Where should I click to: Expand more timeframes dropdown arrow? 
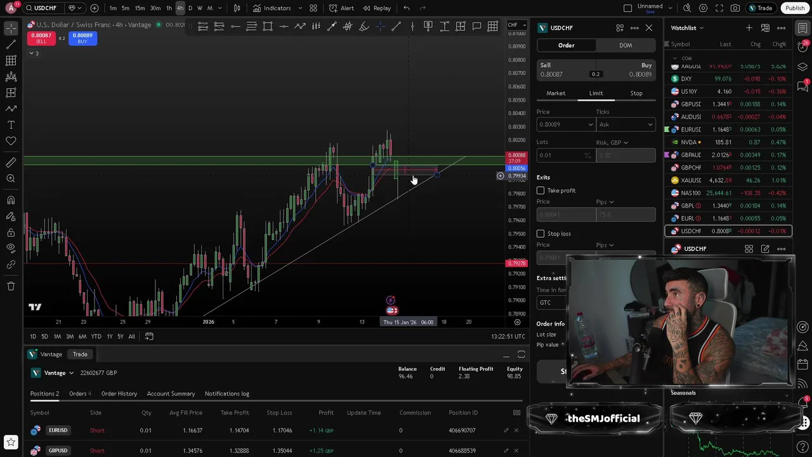point(219,8)
